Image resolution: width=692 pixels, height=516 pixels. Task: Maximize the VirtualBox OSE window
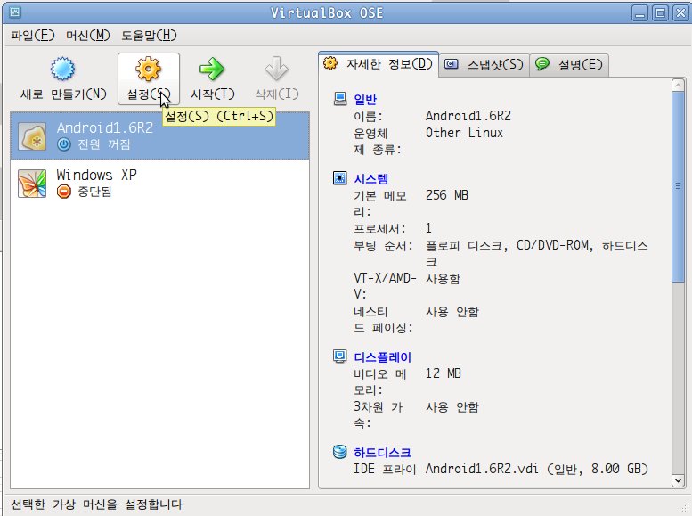[660, 12]
